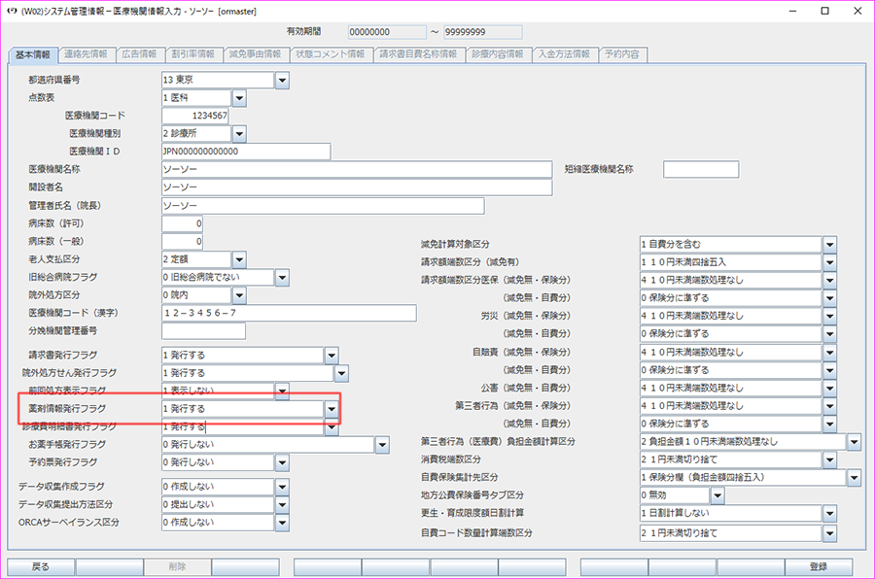The image size is (875, 579).
Task: Open the お薬手帳発行フラグ dropdown
Action: pos(382,445)
